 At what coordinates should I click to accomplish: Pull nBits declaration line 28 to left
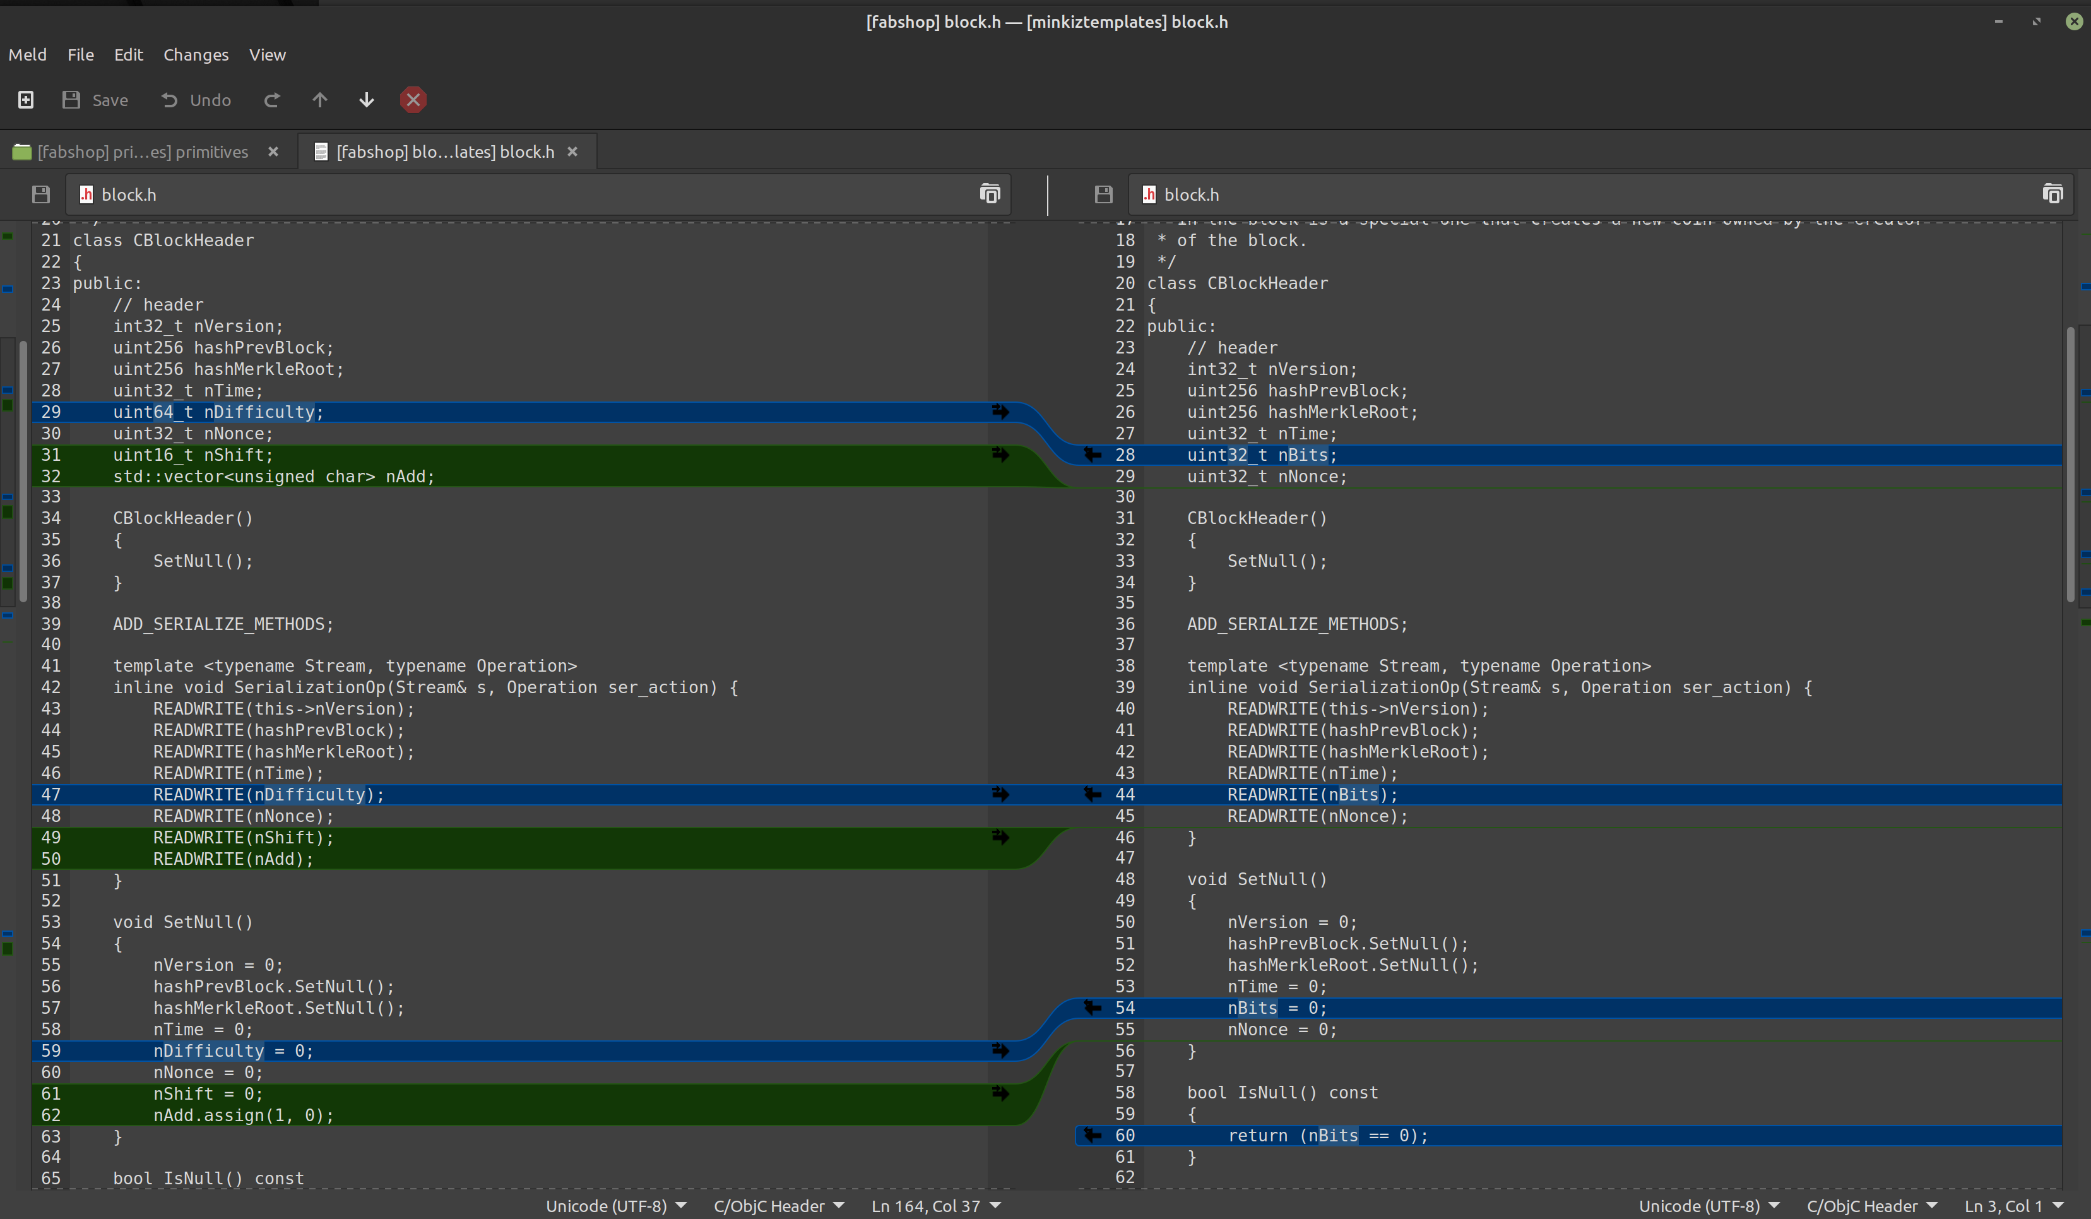(1093, 455)
